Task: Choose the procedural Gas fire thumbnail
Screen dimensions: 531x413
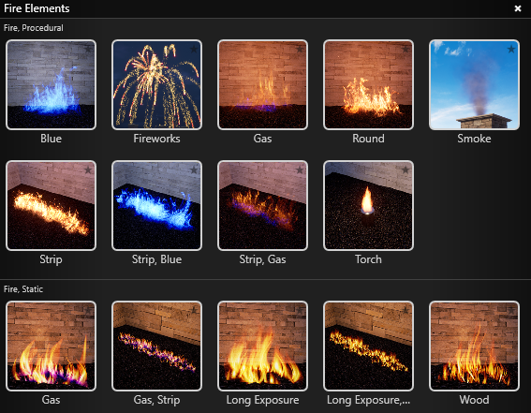Action: tap(262, 84)
